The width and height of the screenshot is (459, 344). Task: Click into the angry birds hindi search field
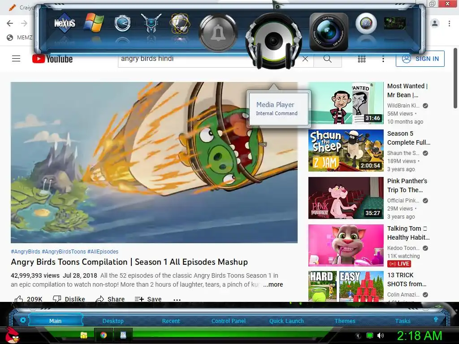184,59
